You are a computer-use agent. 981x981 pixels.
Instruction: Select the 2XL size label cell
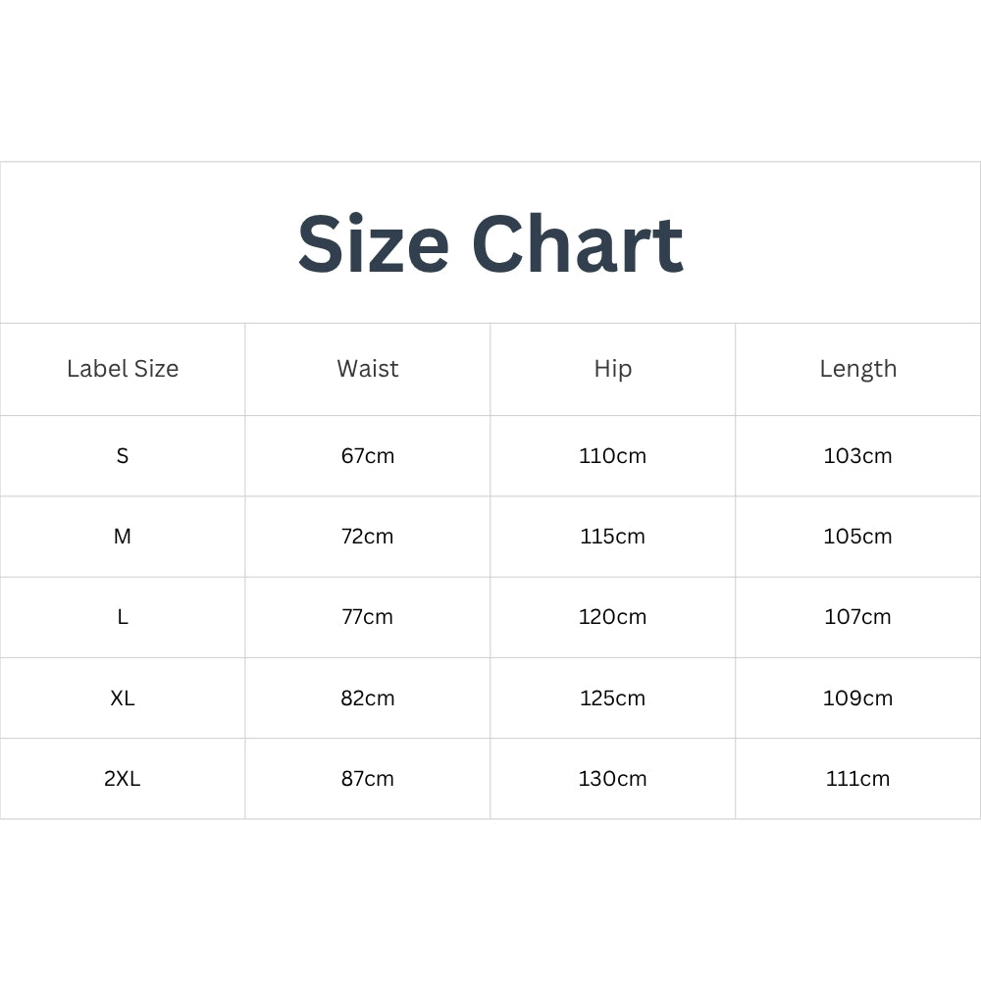(x=123, y=779)
